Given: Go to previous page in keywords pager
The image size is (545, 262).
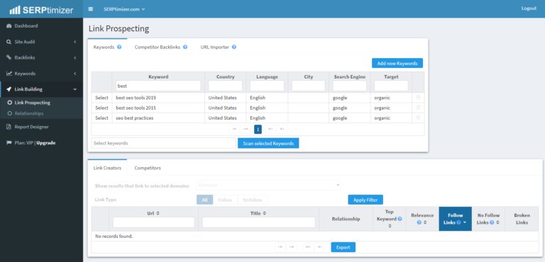Looking at the screenshot, I should pyautogui.click(x=246, y=130).
